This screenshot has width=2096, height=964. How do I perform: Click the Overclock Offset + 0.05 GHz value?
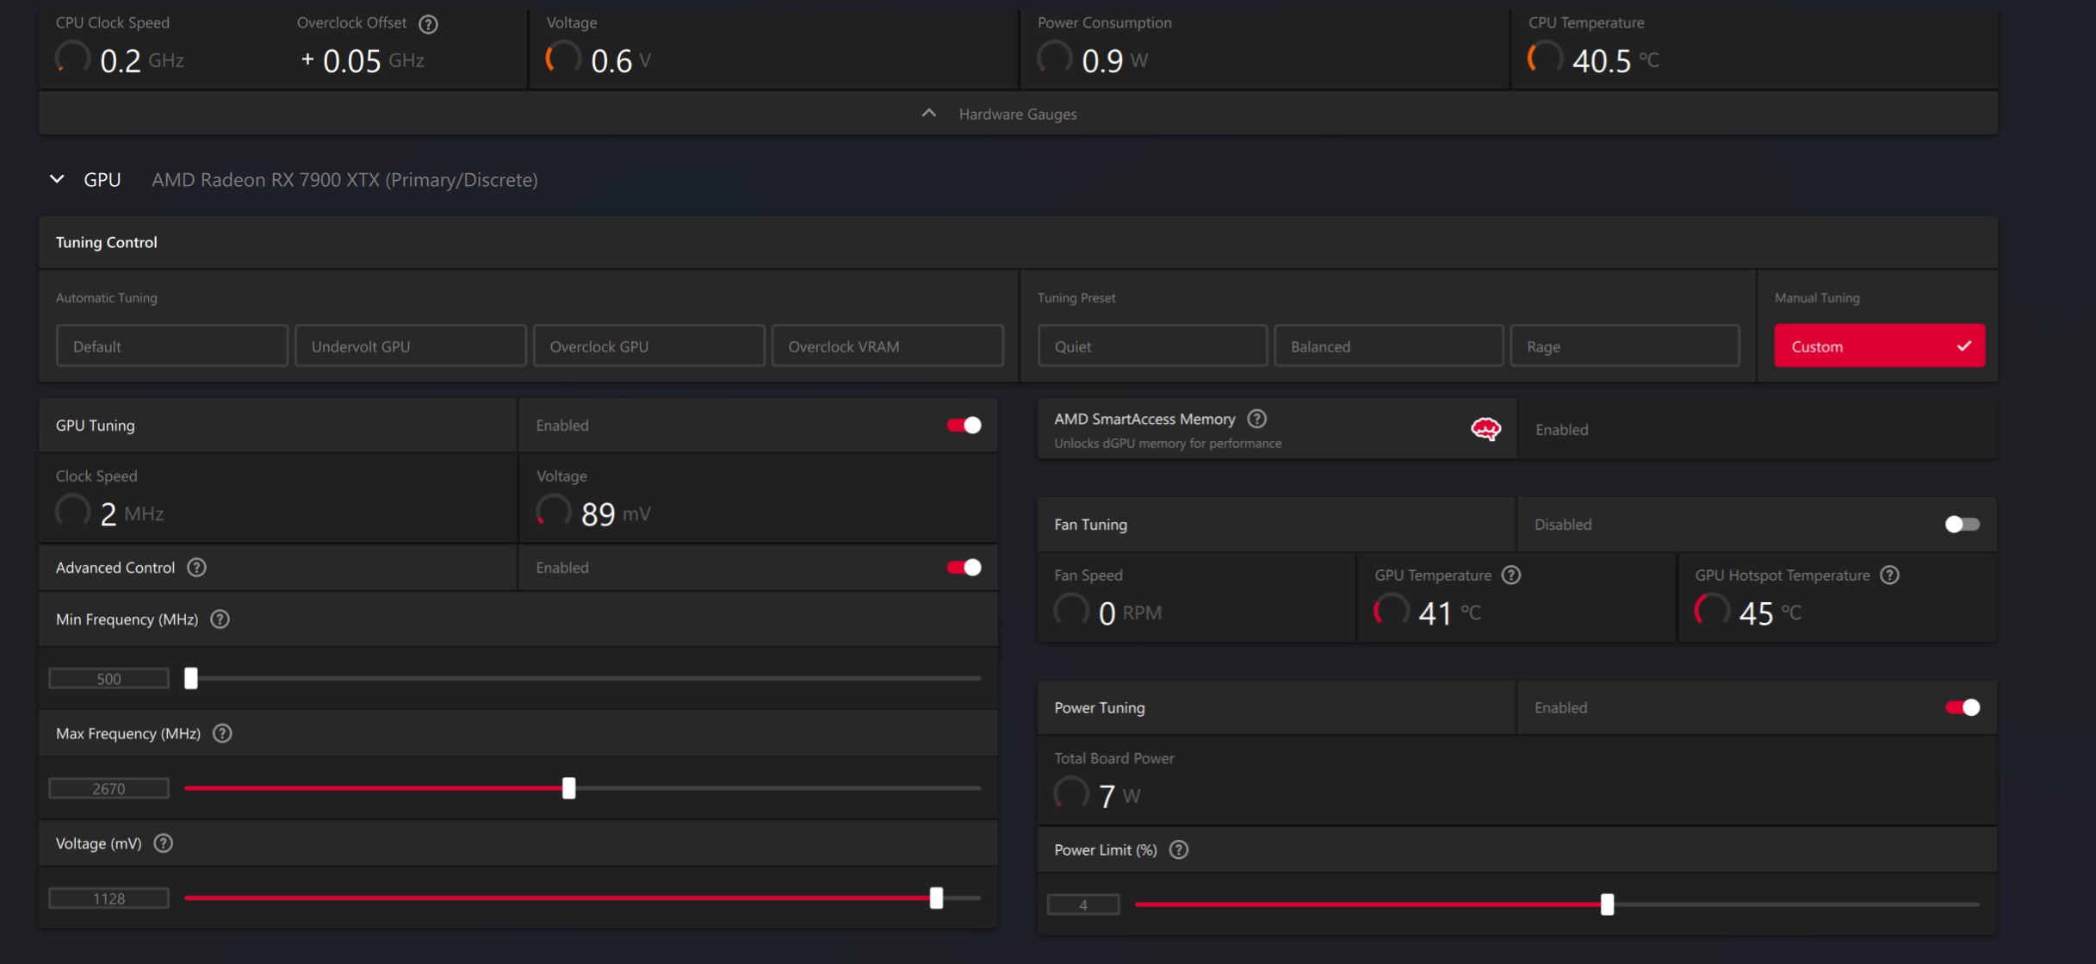pyautogui.click(x=363, y=60)
